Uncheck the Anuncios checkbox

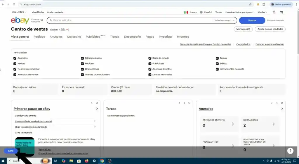tap(15, 58)
